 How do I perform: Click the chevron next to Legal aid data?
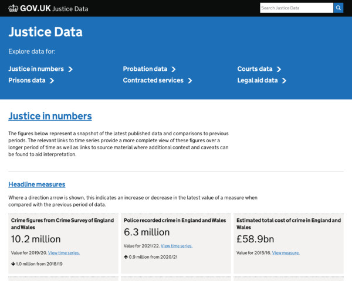tap(284, 81)
